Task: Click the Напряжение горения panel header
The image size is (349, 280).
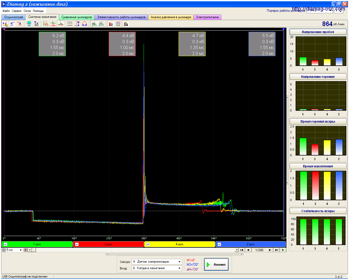Action: click(x=318, y=77)
